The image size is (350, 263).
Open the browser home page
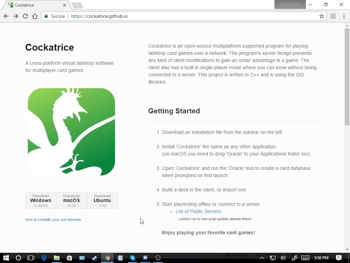35,16
